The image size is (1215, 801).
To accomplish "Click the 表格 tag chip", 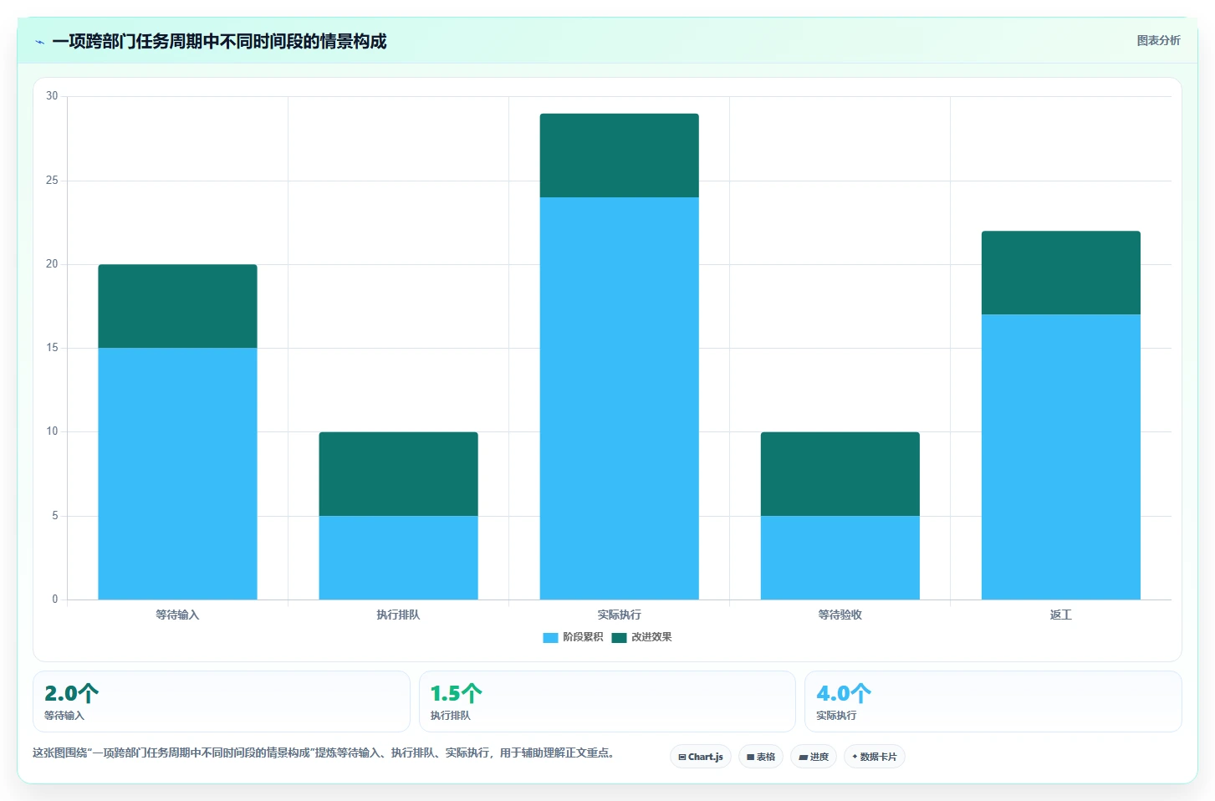I will (x=761, y=757).
